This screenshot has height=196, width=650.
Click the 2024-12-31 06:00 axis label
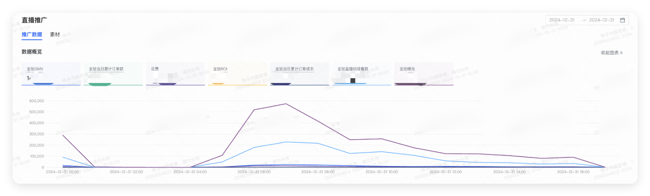pyautogui.click(x=254, y=172)
